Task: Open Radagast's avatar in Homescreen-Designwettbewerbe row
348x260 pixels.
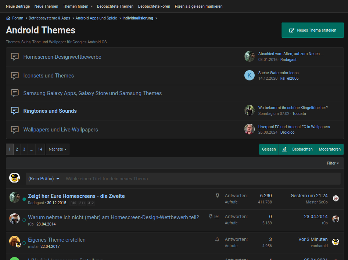Action: point(250,56)
